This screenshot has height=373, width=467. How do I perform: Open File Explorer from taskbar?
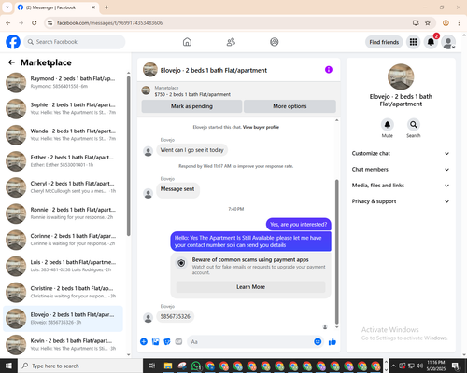tap(168, 366)
